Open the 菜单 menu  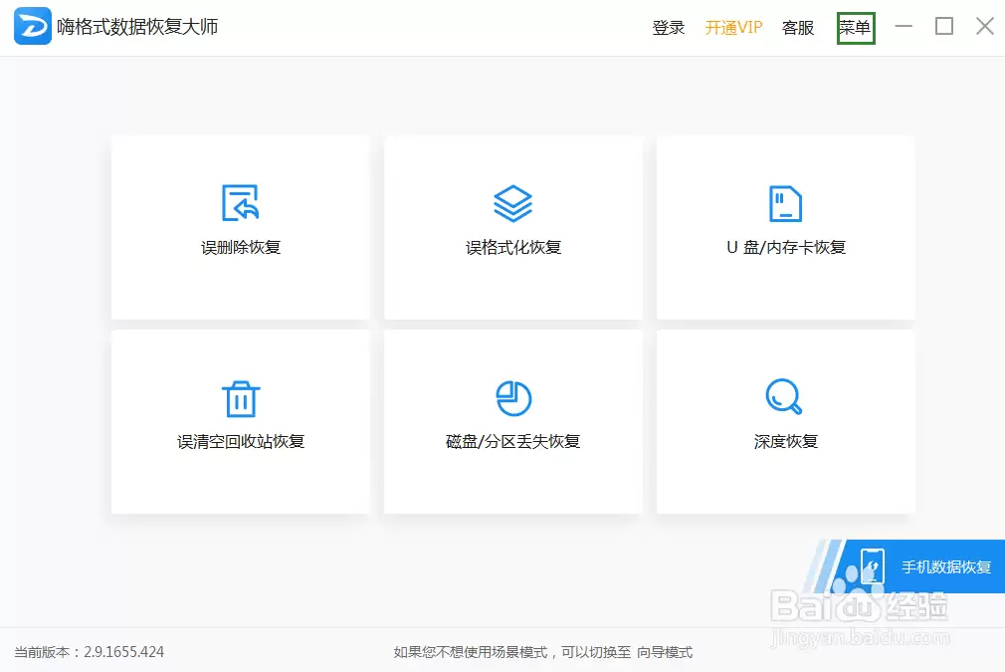(x=856, y=27)
